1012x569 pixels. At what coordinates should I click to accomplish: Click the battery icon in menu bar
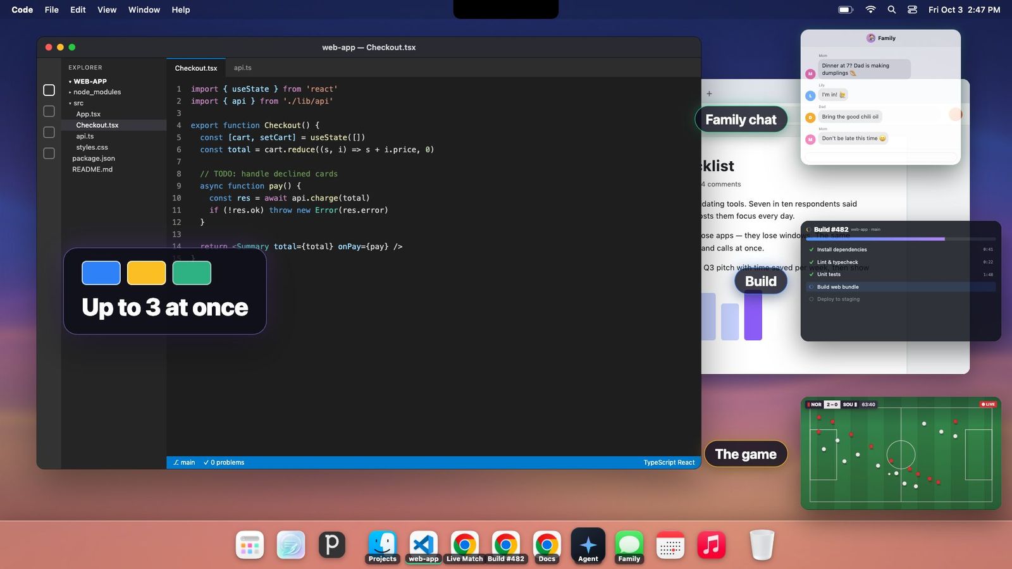[x=846, y=9]
